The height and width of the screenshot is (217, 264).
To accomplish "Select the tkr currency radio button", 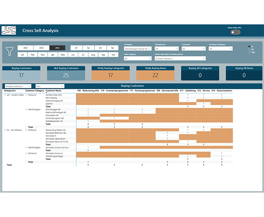I will tap(249, 49).
